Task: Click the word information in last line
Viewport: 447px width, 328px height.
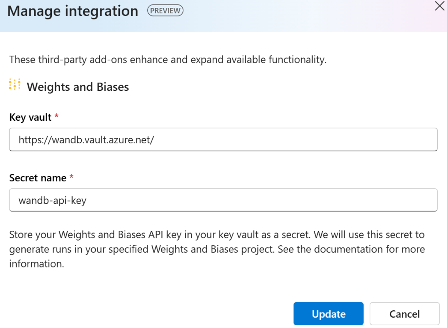Action: 36,264
